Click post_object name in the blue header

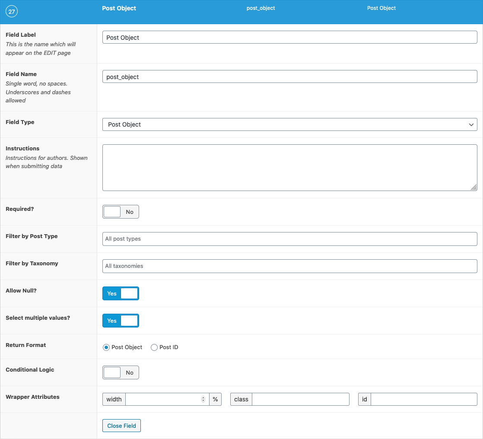point(261,8)
